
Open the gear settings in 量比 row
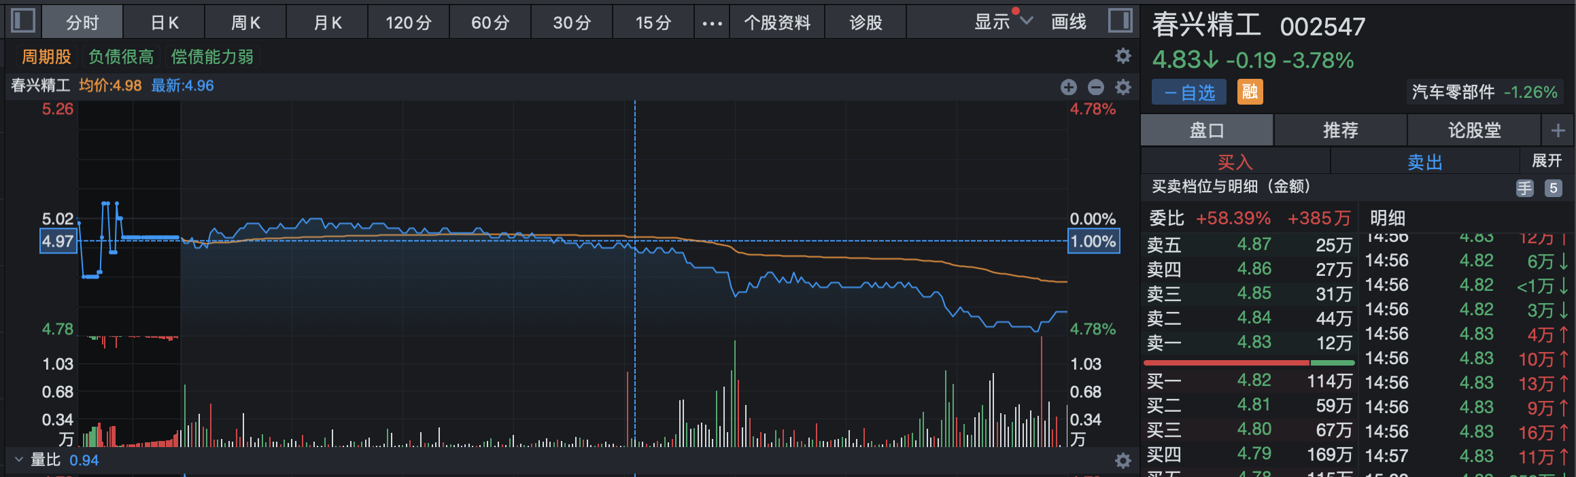pyautogui.click(x=1123, y=461)
